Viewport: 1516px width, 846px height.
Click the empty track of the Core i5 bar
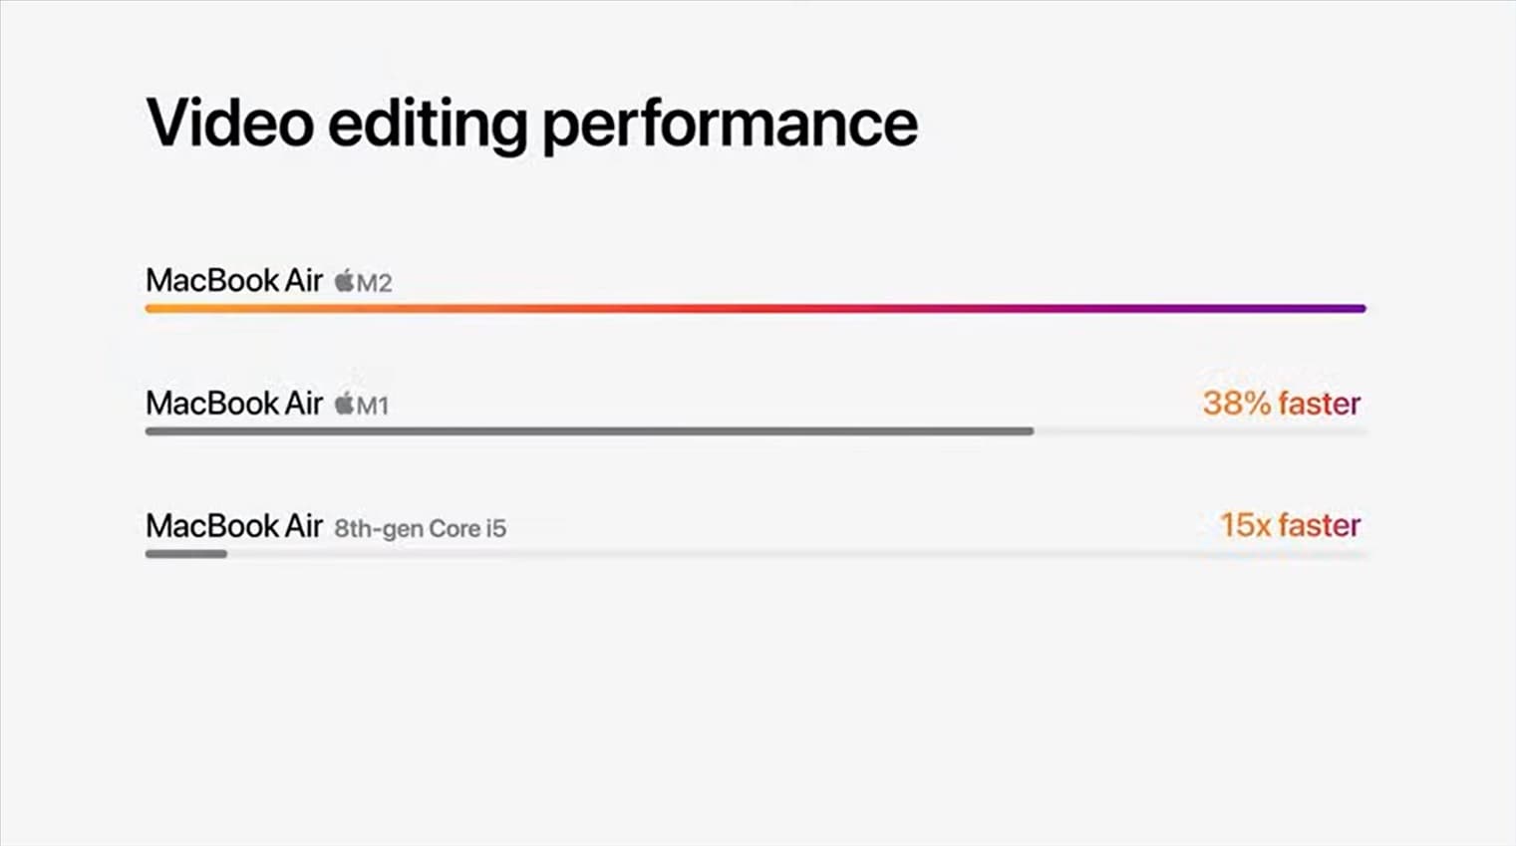[797, 554]
